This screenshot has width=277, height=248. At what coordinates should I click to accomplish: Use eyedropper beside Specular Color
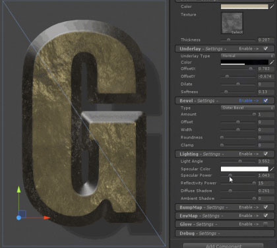pyautogui.click(x=272, y=169)
